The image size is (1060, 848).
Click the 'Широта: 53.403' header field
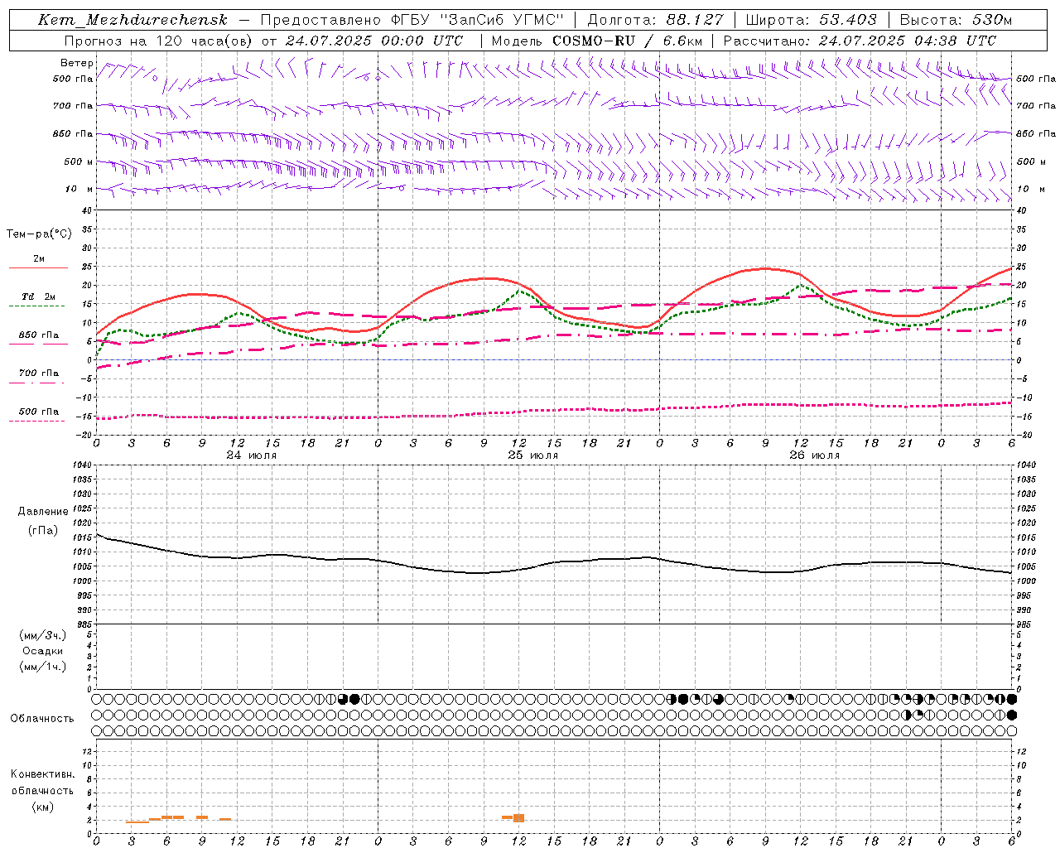(811, 20)
